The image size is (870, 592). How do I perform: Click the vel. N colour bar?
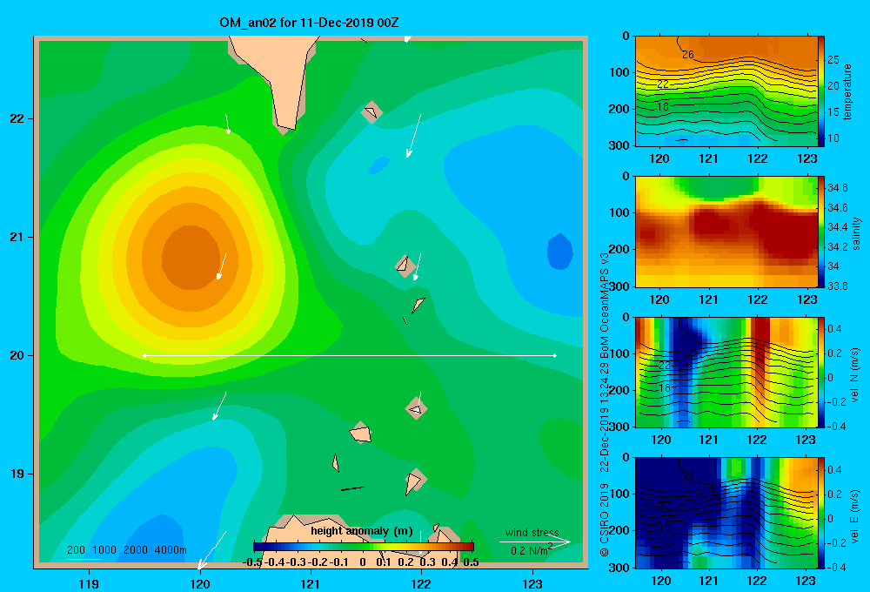pyautogui.click(x=821, y=372)
